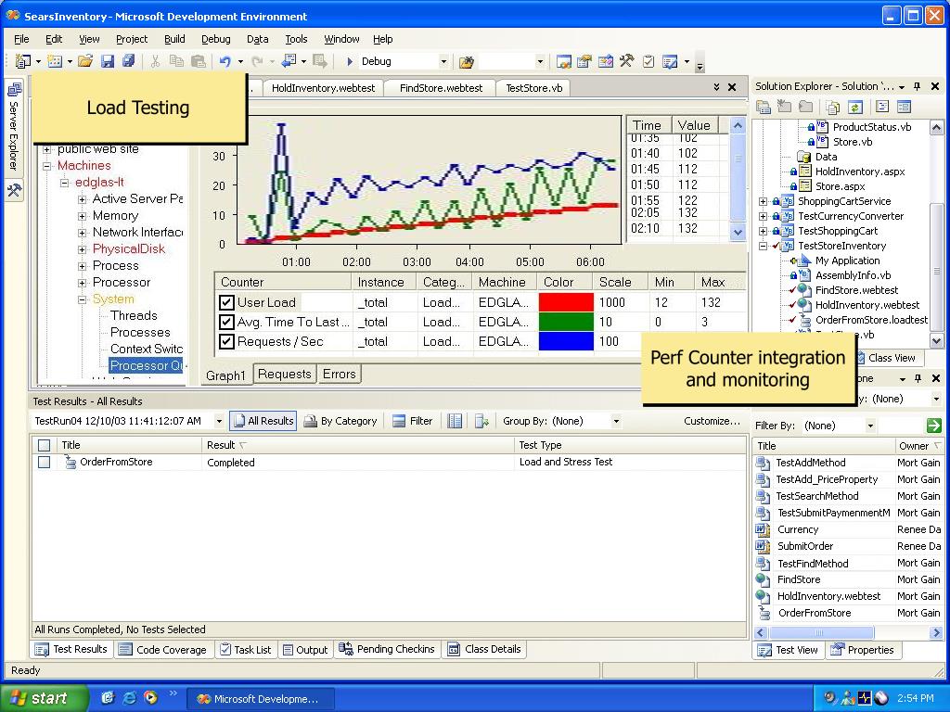The height and width of the screenshot is (712, 950).
Task: Select OrderFromStore.loadtest in Solution Explorer
Action: pyautogui.click(x=871, y=320)
